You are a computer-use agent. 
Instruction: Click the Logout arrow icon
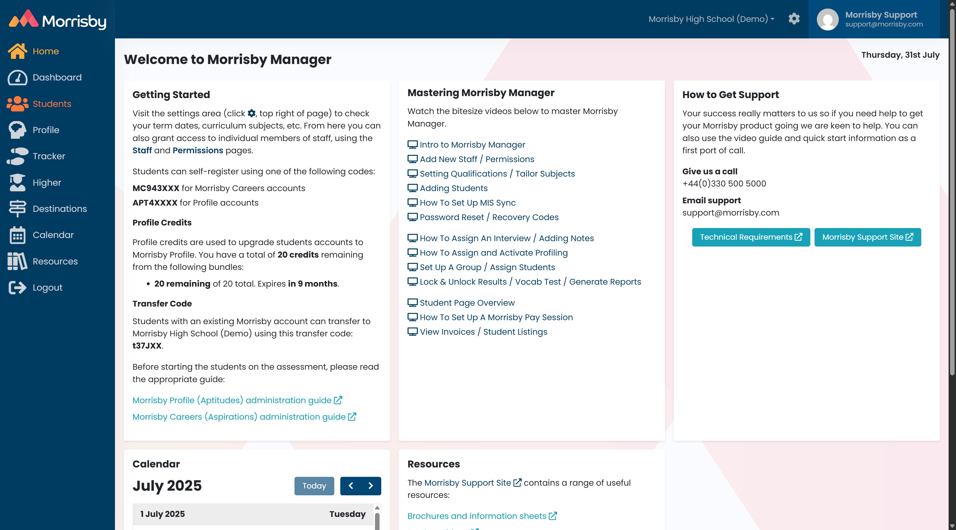point(17,288)
